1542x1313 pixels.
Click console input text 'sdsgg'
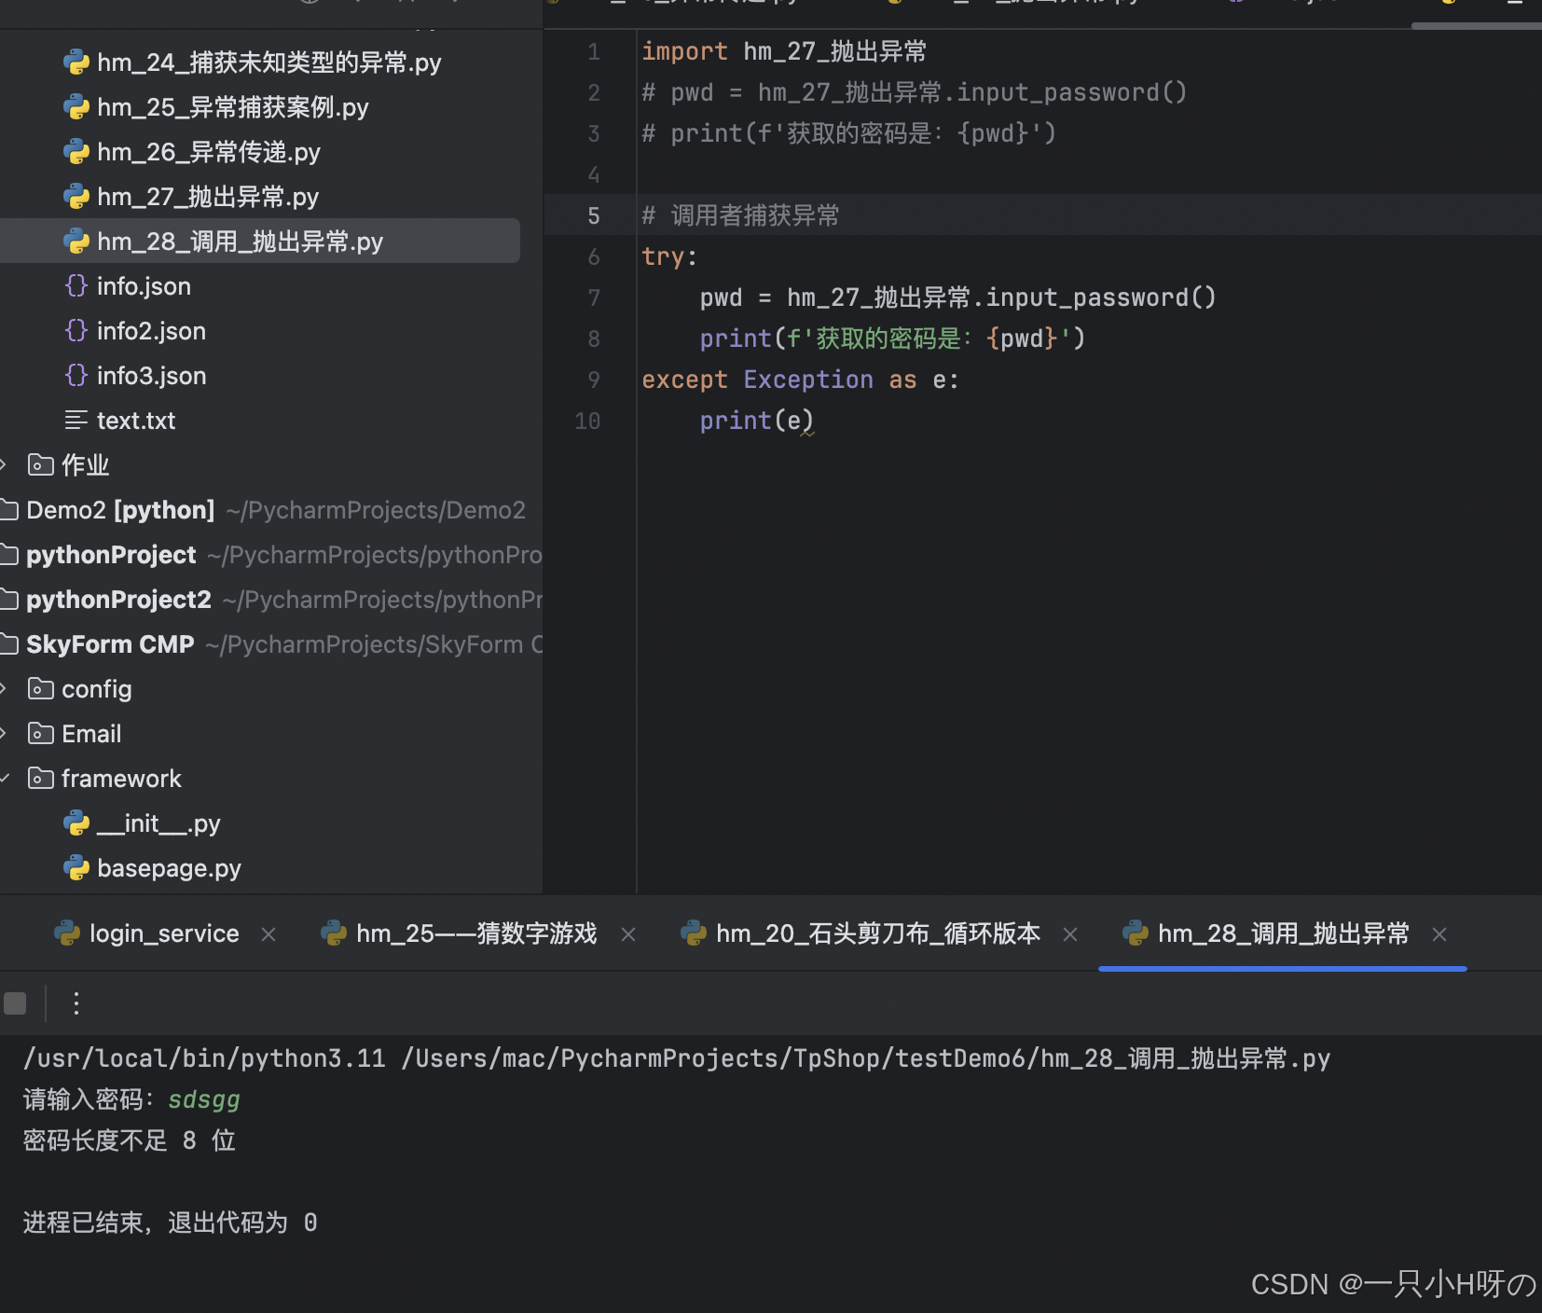[204, 1099]
